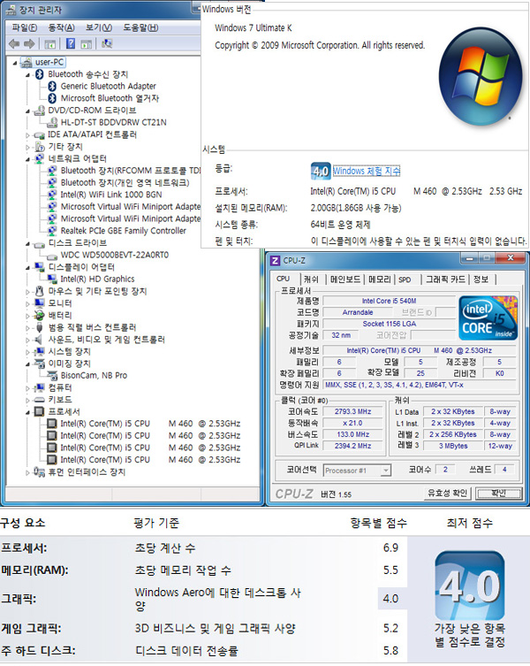Click the scan for hardware changes icon
The image size is (530, 666).
[x=107, y=43]
